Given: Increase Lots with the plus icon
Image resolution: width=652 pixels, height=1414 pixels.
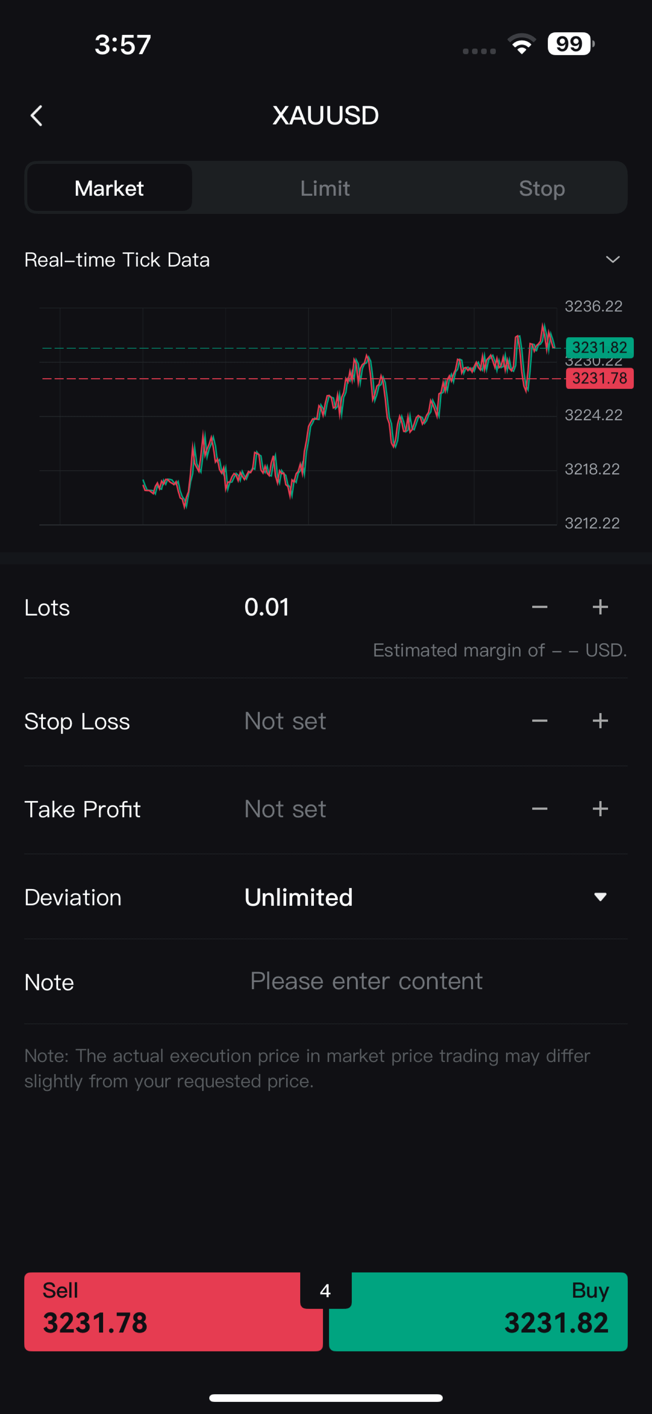Looking at the screenshot, I should click(x=600, y=607).
